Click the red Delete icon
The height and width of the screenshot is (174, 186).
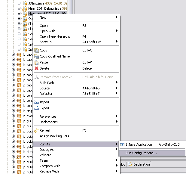pos(37,68)
